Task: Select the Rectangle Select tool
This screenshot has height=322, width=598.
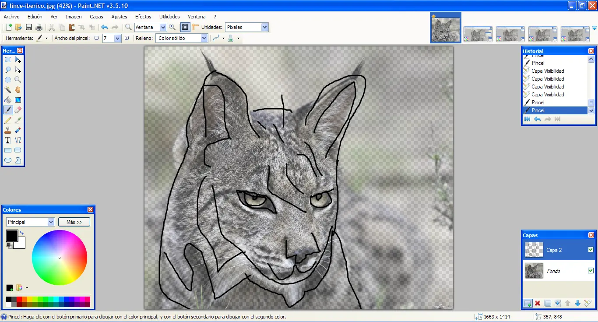Action: tap(8, 60)
